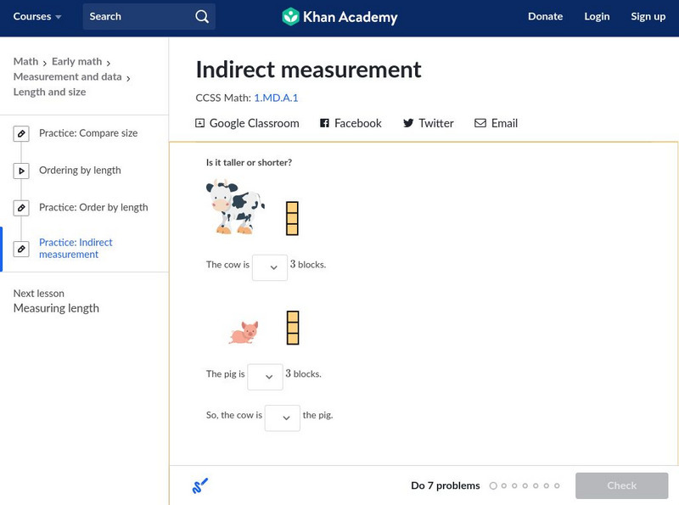
Task: Click the Google Classroom share icon
Action: 200,123
